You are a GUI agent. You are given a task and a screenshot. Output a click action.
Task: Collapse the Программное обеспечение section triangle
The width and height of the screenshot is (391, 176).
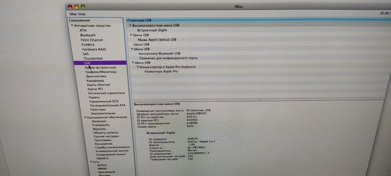click(x=85, y=117)
